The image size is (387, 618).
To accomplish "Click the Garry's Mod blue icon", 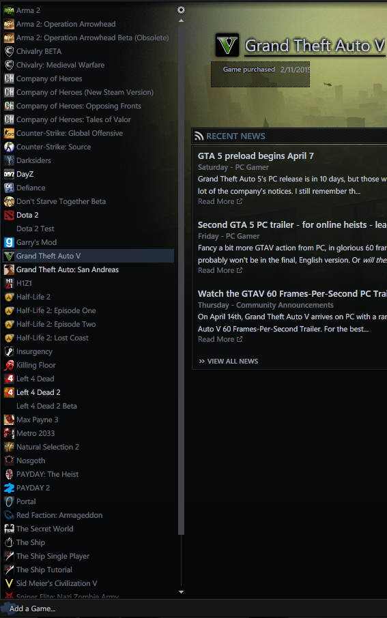I will (x=9, y=242).
